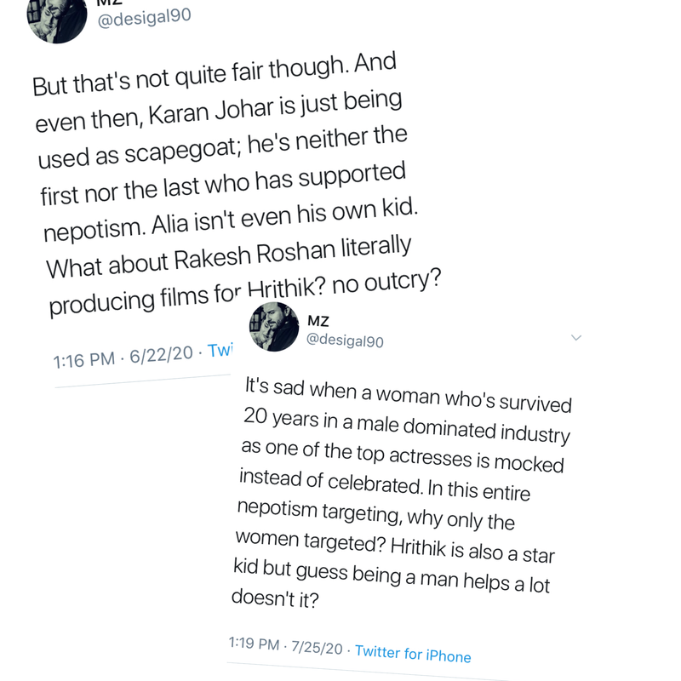The width and height of the screenshot is (681, 681).
Task: Expand the chevron menu on the second tweet
Action: [x=576, y=337]
